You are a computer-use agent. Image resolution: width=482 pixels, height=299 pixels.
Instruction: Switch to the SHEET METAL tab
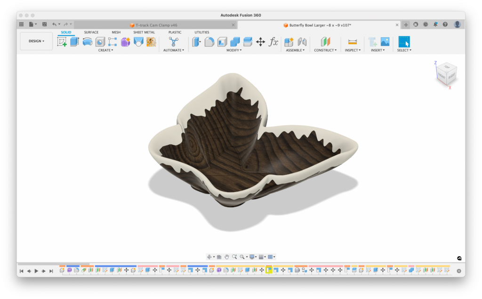[x=144, y=32]
